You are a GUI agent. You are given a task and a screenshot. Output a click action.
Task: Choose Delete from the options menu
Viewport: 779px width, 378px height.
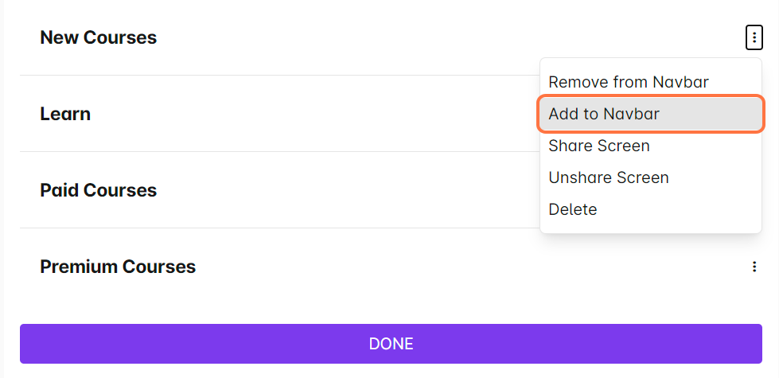(572, 209)
